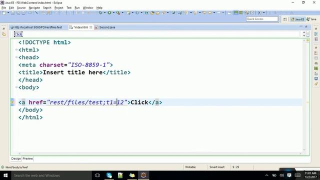Click the New file toolbar icon

(4, 12)
